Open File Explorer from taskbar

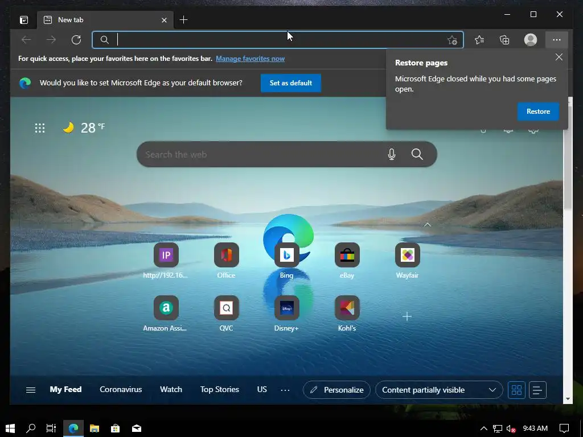click(95, 428)
